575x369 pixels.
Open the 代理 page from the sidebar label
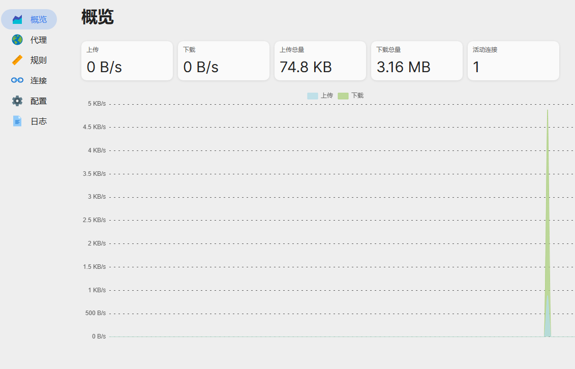pos(39,40)
